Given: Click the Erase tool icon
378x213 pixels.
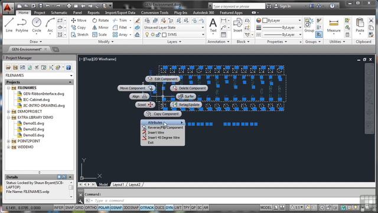Looking at the screenshot, I should pos(137,21).
